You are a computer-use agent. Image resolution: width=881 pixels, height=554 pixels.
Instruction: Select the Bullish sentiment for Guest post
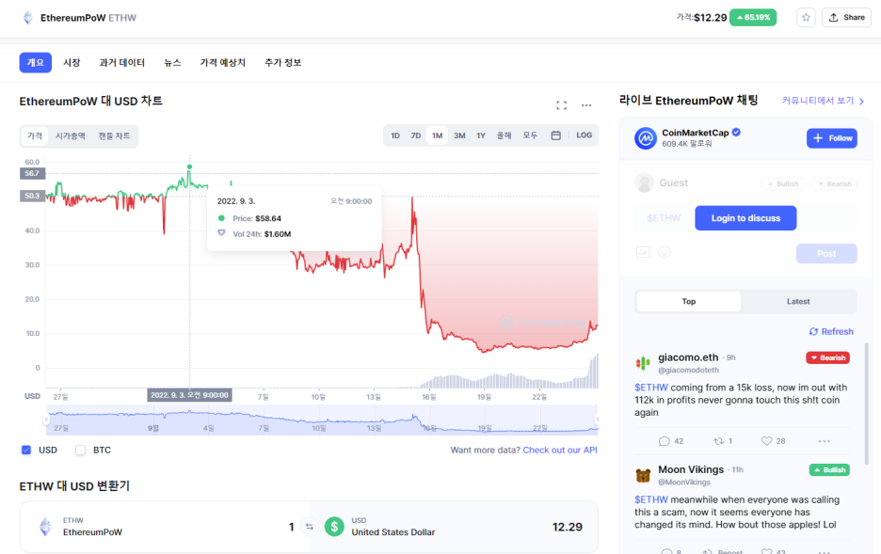[x=783, y=183]
